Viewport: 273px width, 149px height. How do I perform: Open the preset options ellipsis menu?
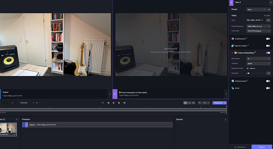269,9
